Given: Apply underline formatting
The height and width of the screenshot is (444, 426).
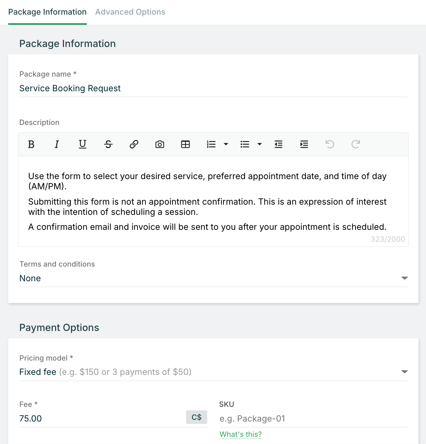Looking at the screenshot, I should pyautogui.click(x=82, y=144).
